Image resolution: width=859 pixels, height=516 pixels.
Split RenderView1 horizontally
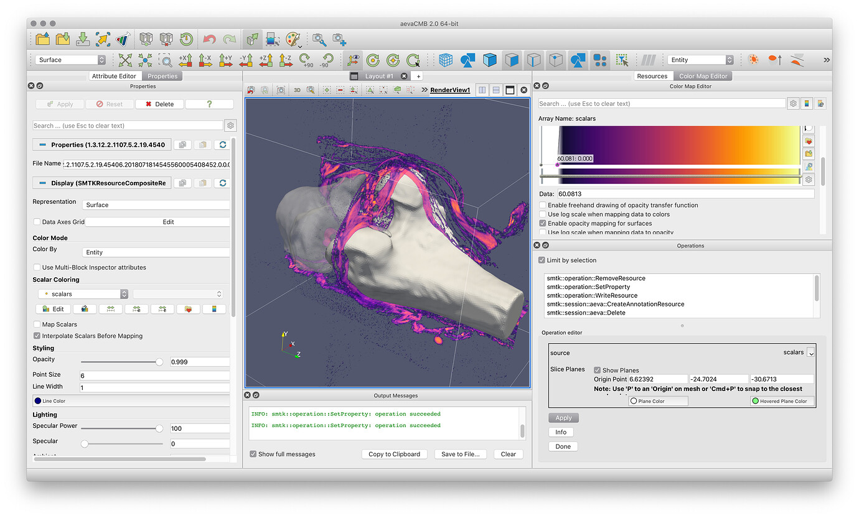click(482, 90)
